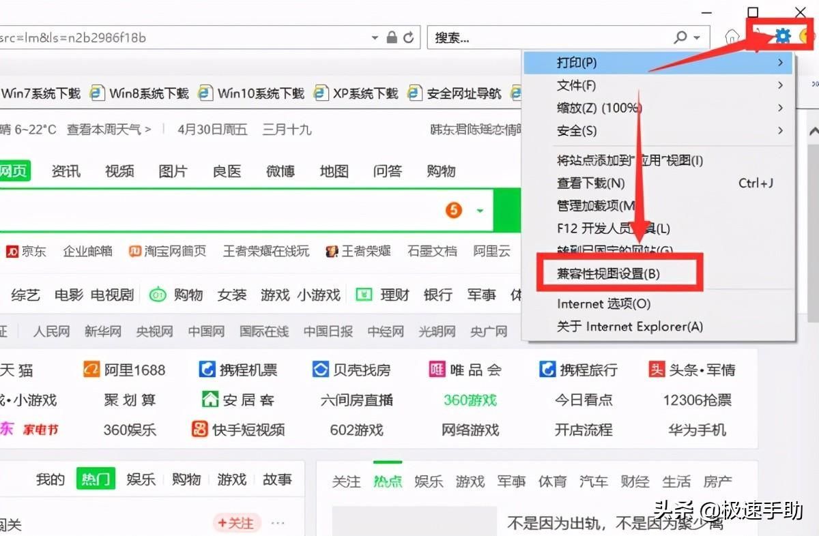
Task: Open the 人民网 news site link
Action: (52, 332)
